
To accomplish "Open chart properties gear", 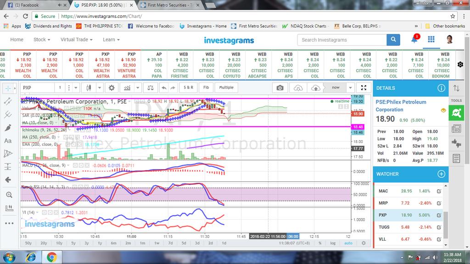I will click(x=112, y=88).
